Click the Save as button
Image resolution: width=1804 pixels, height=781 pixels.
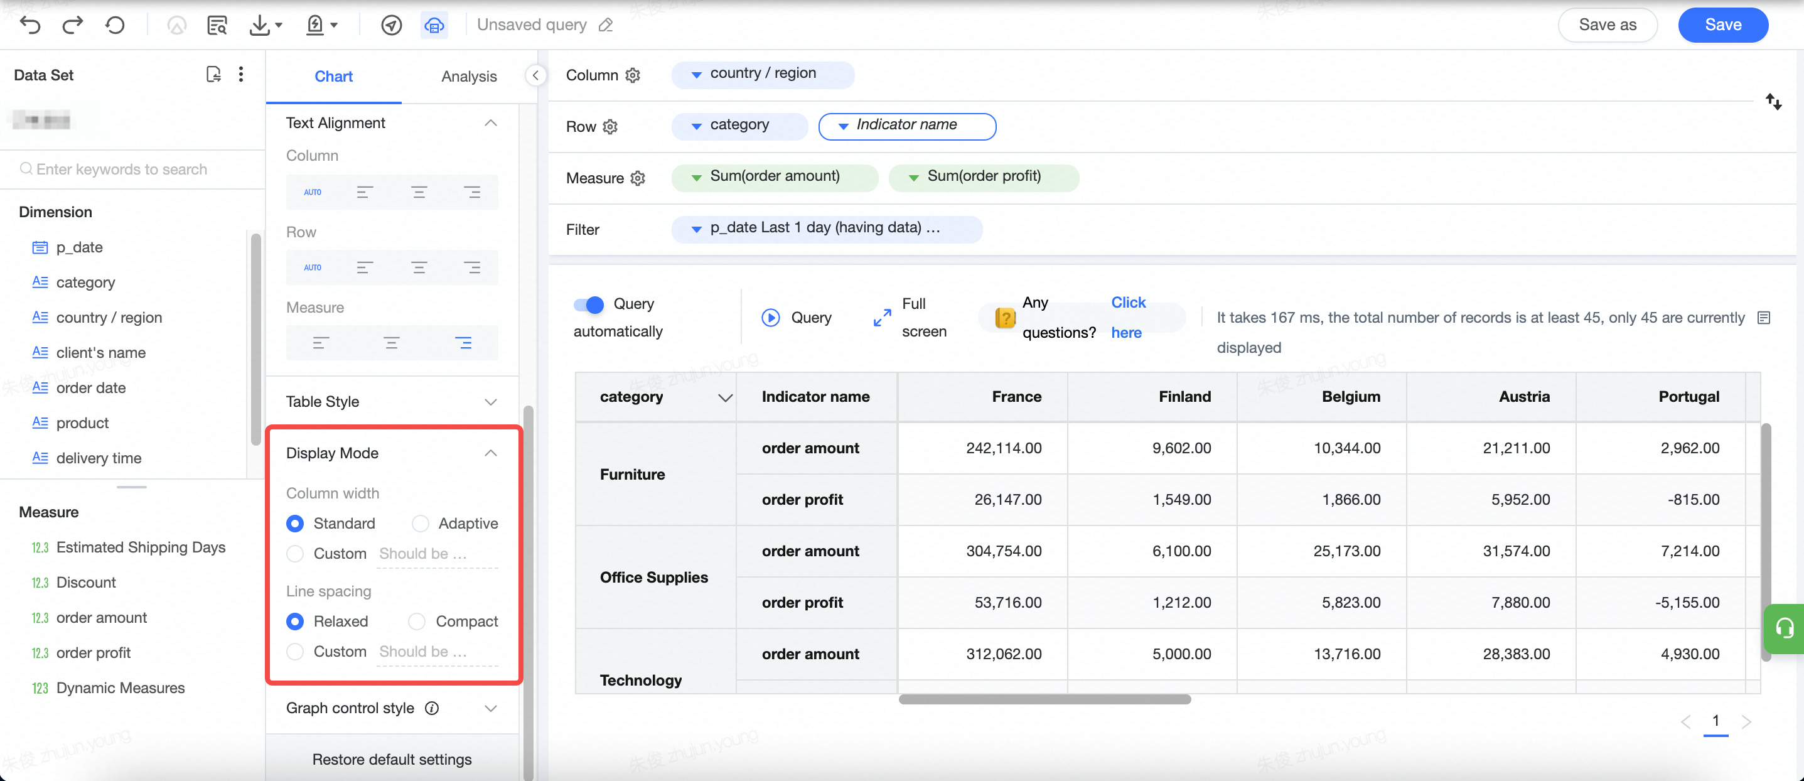point(1607,25)
